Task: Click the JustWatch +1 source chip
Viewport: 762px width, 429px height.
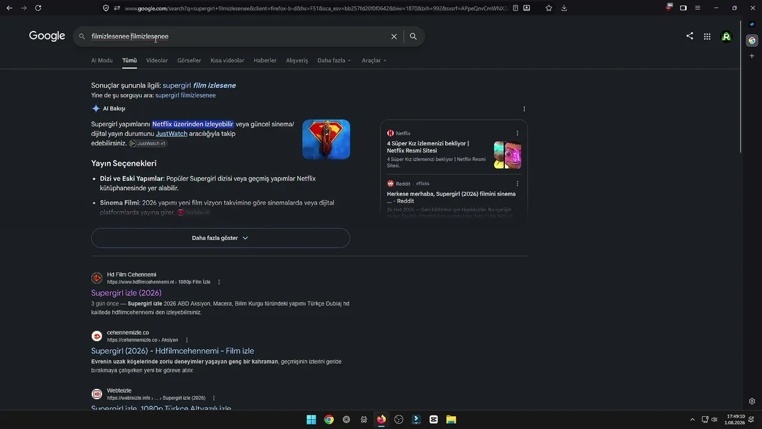Action: click(147, 144)
